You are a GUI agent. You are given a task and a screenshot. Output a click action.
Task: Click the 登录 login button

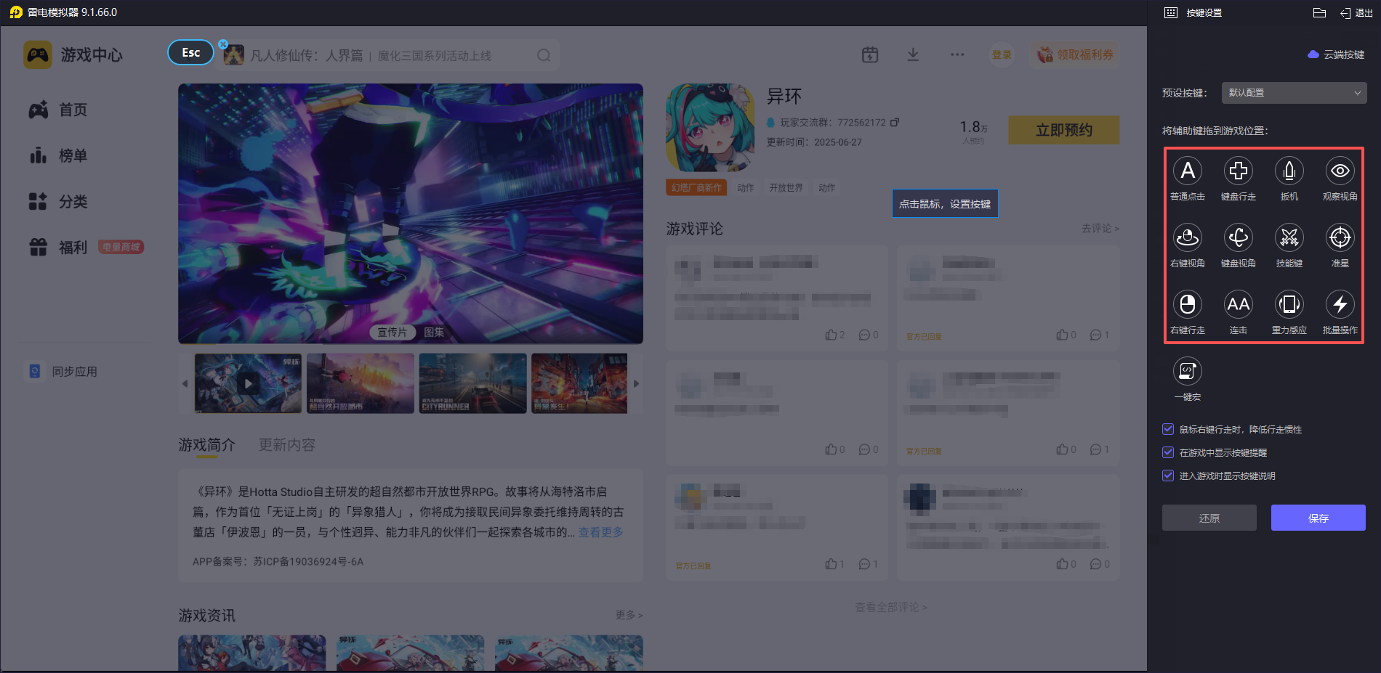1002,54
